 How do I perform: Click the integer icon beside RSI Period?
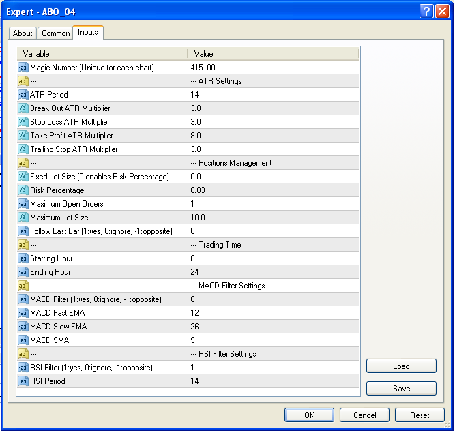[x=23, y=381]
